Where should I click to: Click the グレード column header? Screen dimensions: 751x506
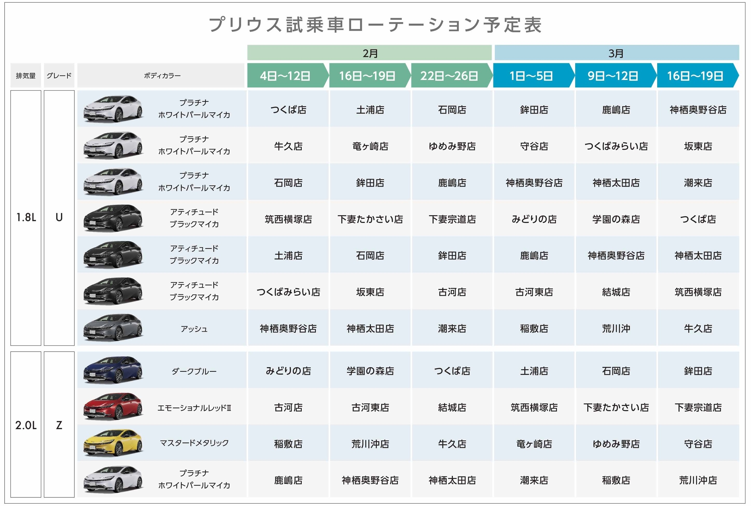coord(59,75)
